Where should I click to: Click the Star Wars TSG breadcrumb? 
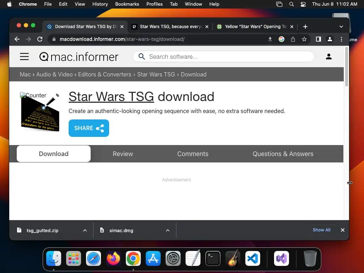pos(156,74)
